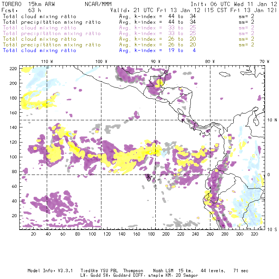
Task: Select the "100 W" longitude label
Action: click(101, 61)
